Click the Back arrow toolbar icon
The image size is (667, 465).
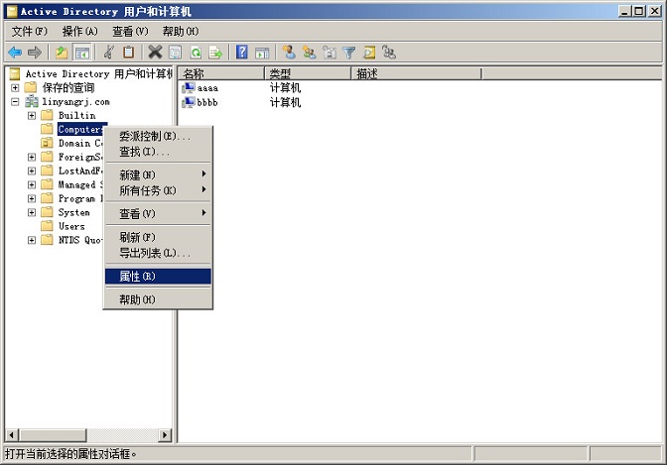15,53
